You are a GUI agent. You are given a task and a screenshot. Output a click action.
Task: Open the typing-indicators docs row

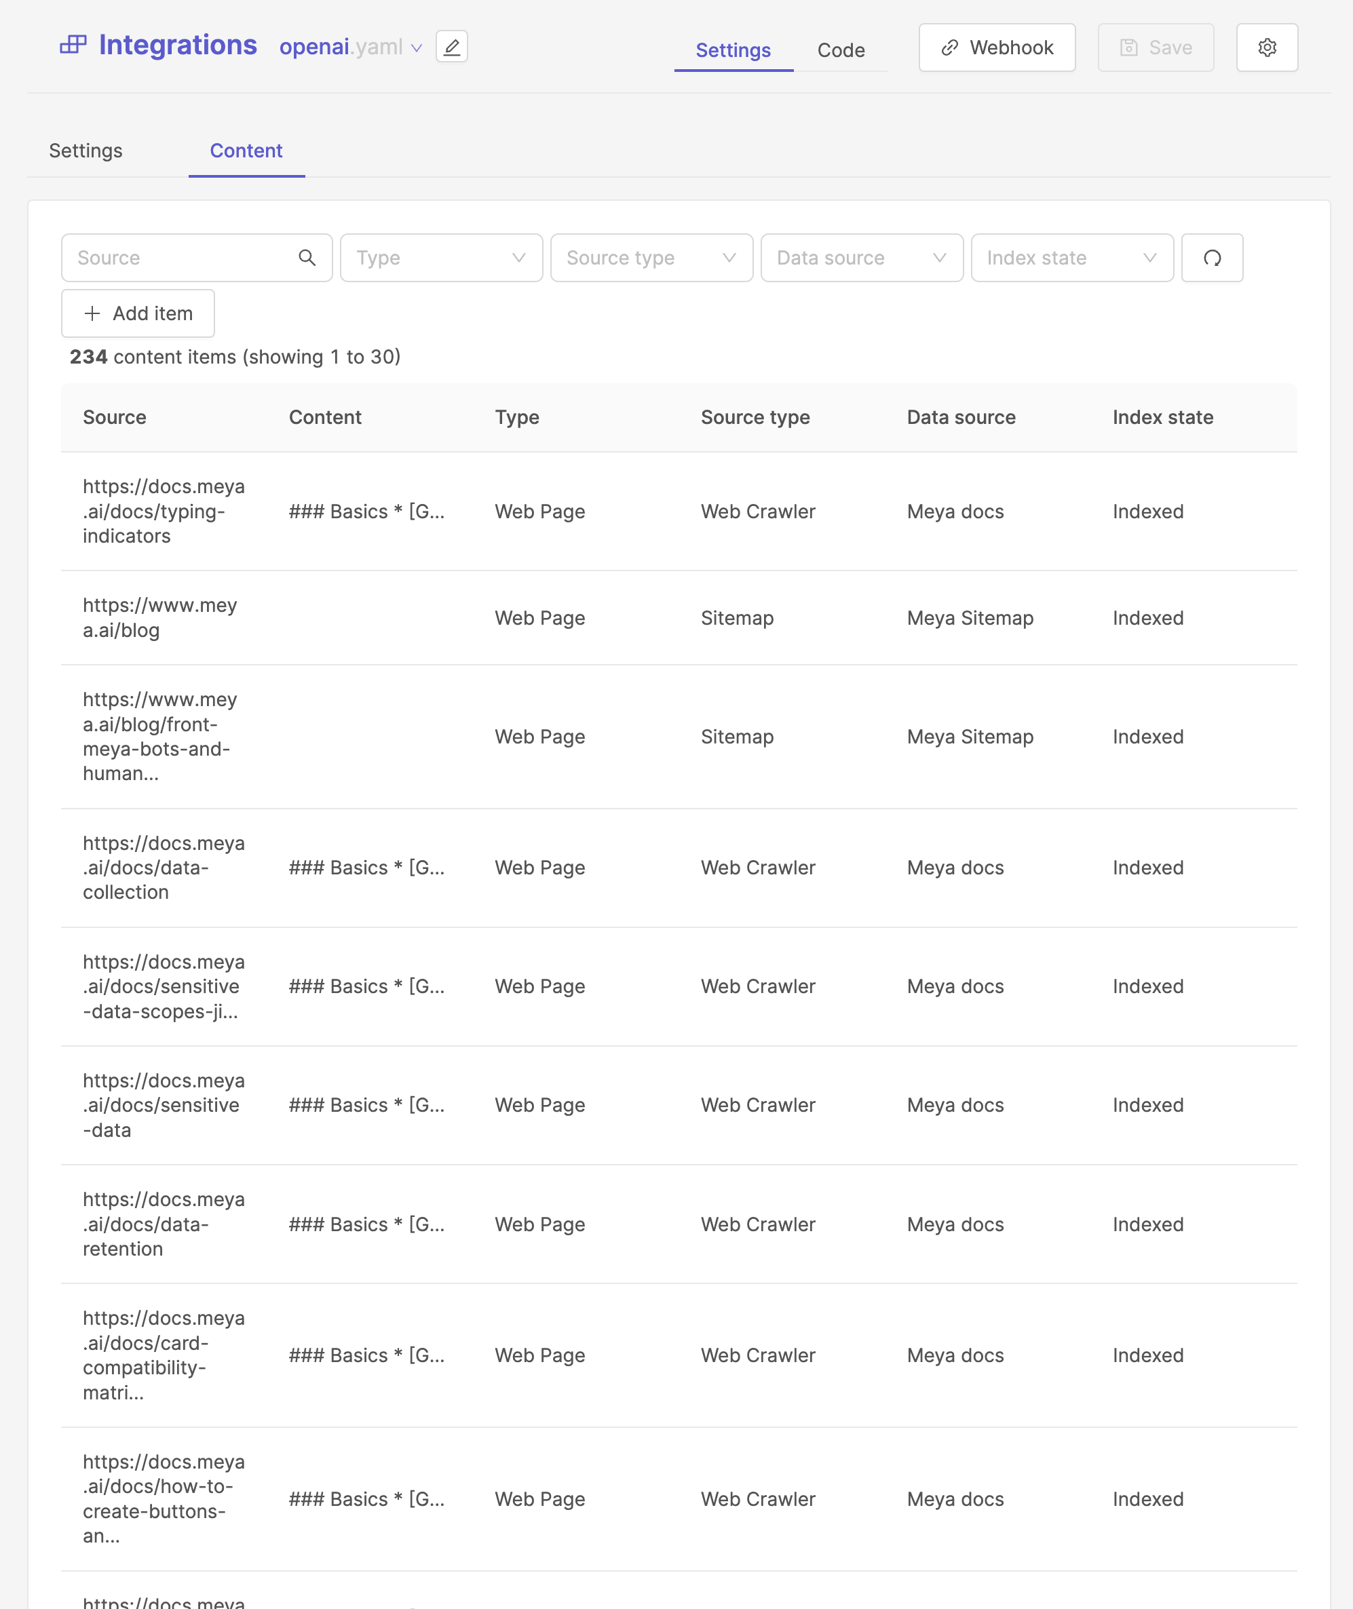click(164, 511)
